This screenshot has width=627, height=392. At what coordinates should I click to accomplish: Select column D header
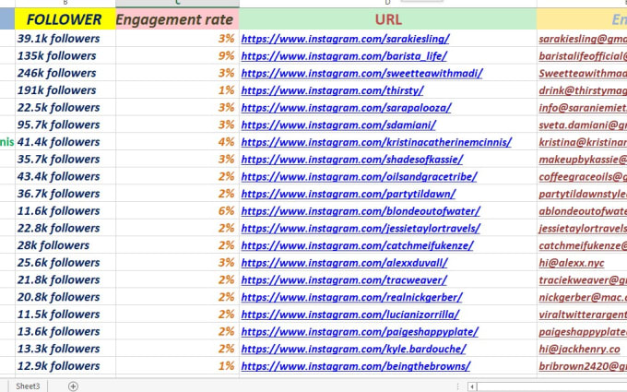388,3
